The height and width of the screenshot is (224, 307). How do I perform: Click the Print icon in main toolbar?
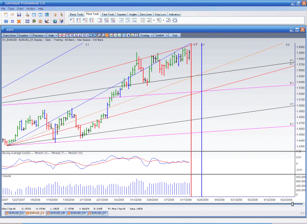27,15
